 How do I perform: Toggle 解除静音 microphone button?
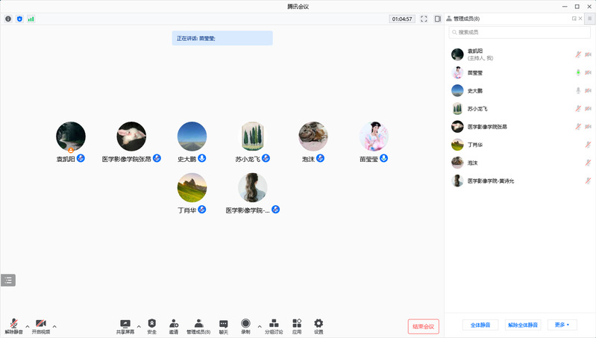pyautogui.click(x=14, y=325)
